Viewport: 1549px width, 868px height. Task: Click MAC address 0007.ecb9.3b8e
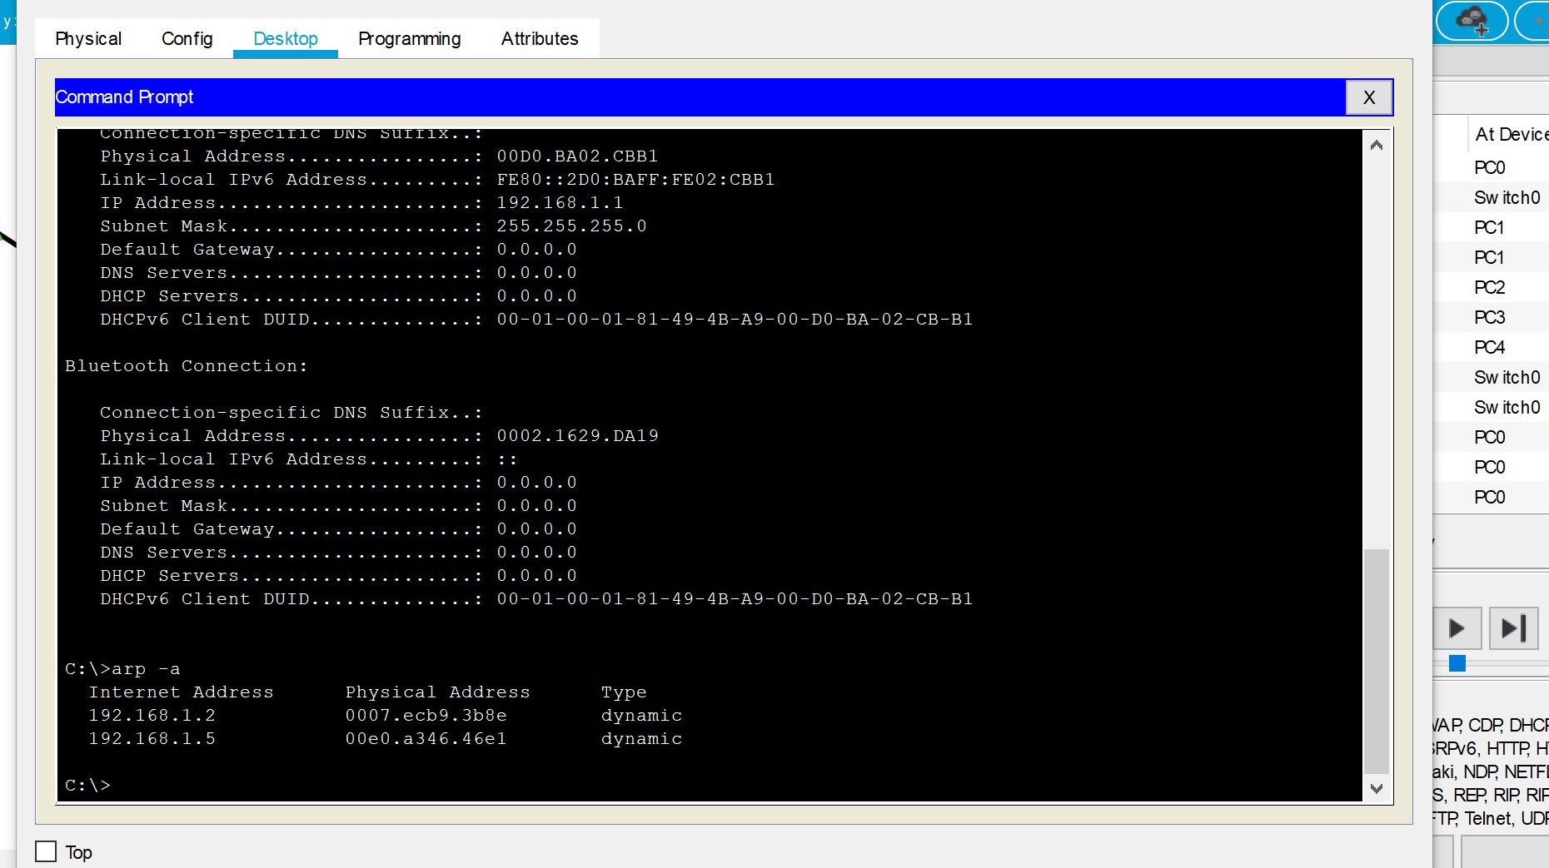(x=426, y=715)
